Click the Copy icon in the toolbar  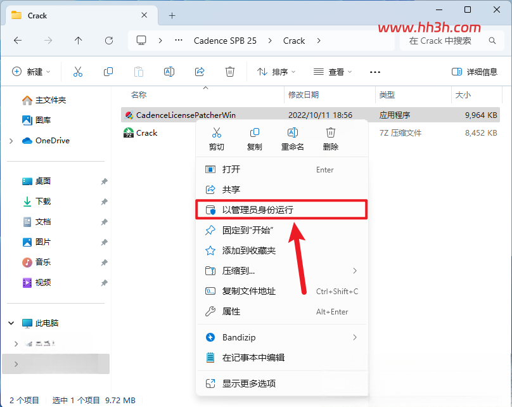(x=108, y=72)
